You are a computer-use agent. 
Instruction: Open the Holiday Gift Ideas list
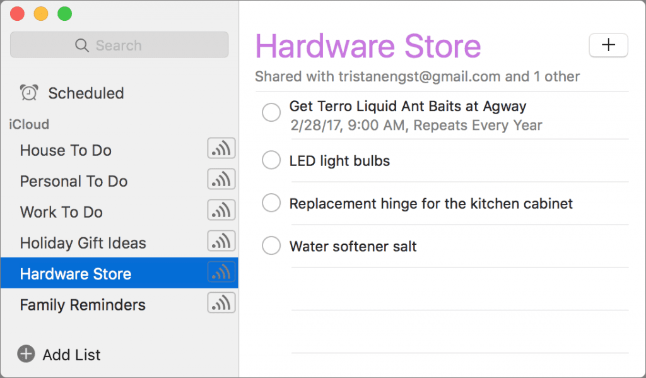(83, 243)
